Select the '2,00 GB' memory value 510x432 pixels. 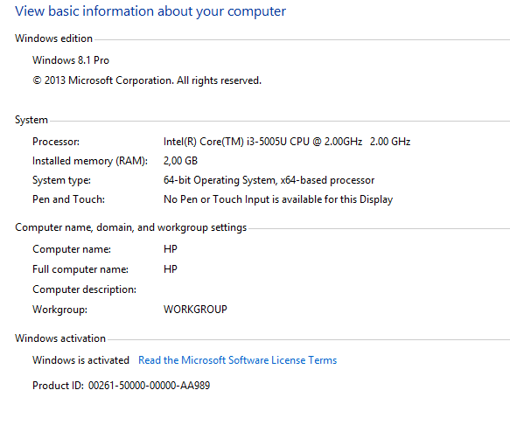coord(180,161)
